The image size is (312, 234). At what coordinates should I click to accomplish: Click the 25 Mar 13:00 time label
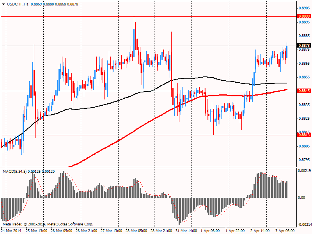[x=36, y=231]
